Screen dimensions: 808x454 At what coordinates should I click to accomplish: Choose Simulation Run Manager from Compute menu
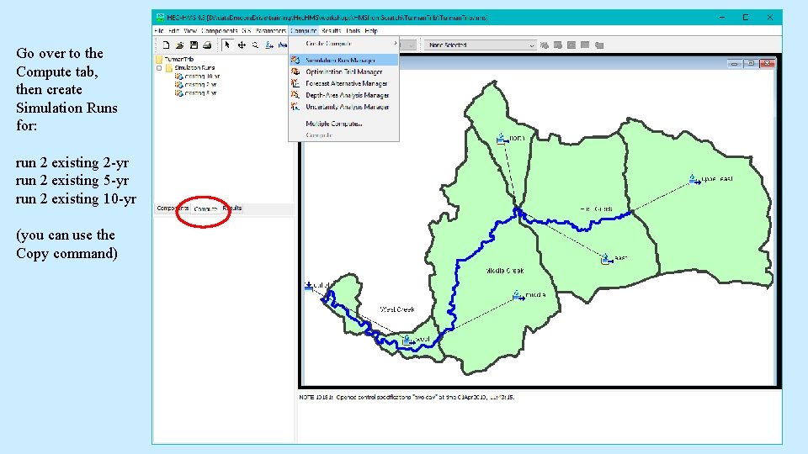pos(343,61)
